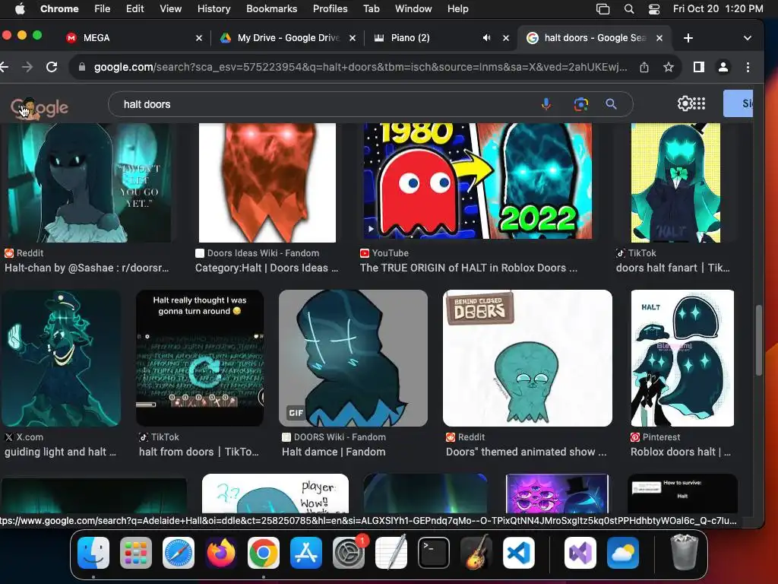Open Roblox doors halt Pinterest thumbnail

pos(682,358)
